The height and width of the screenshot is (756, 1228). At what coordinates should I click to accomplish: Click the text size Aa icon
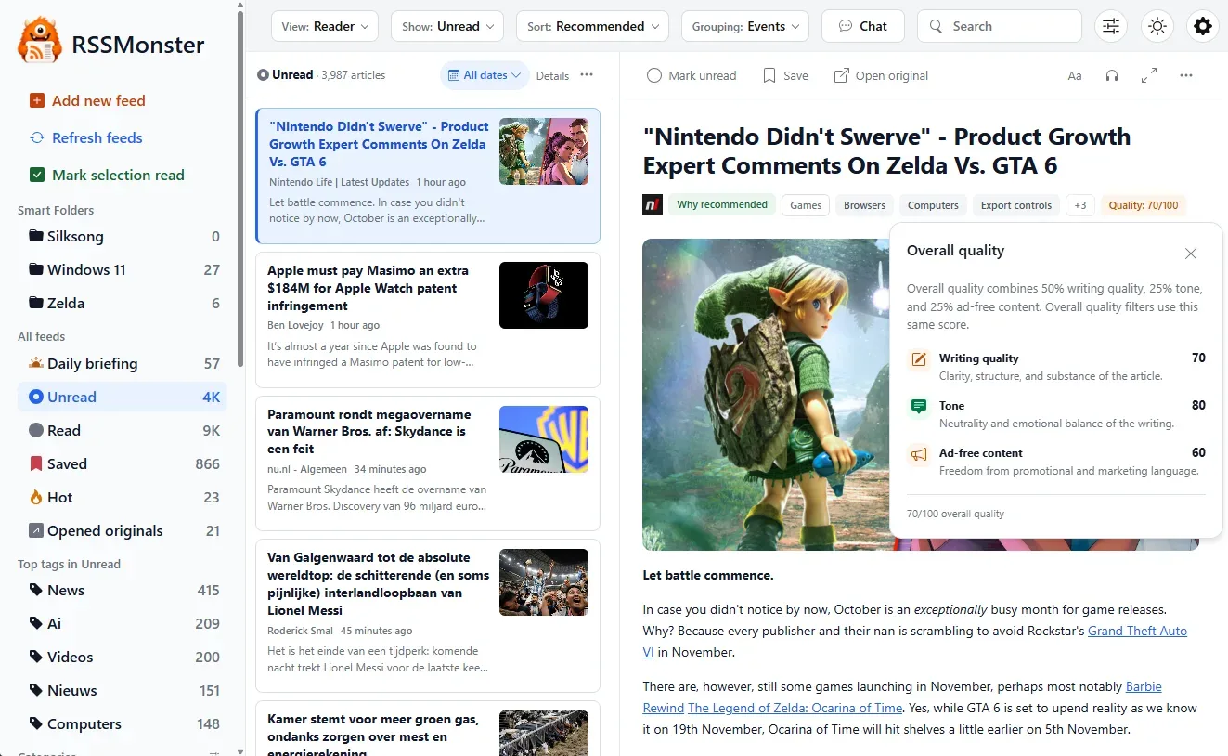tap(1075, 76)
